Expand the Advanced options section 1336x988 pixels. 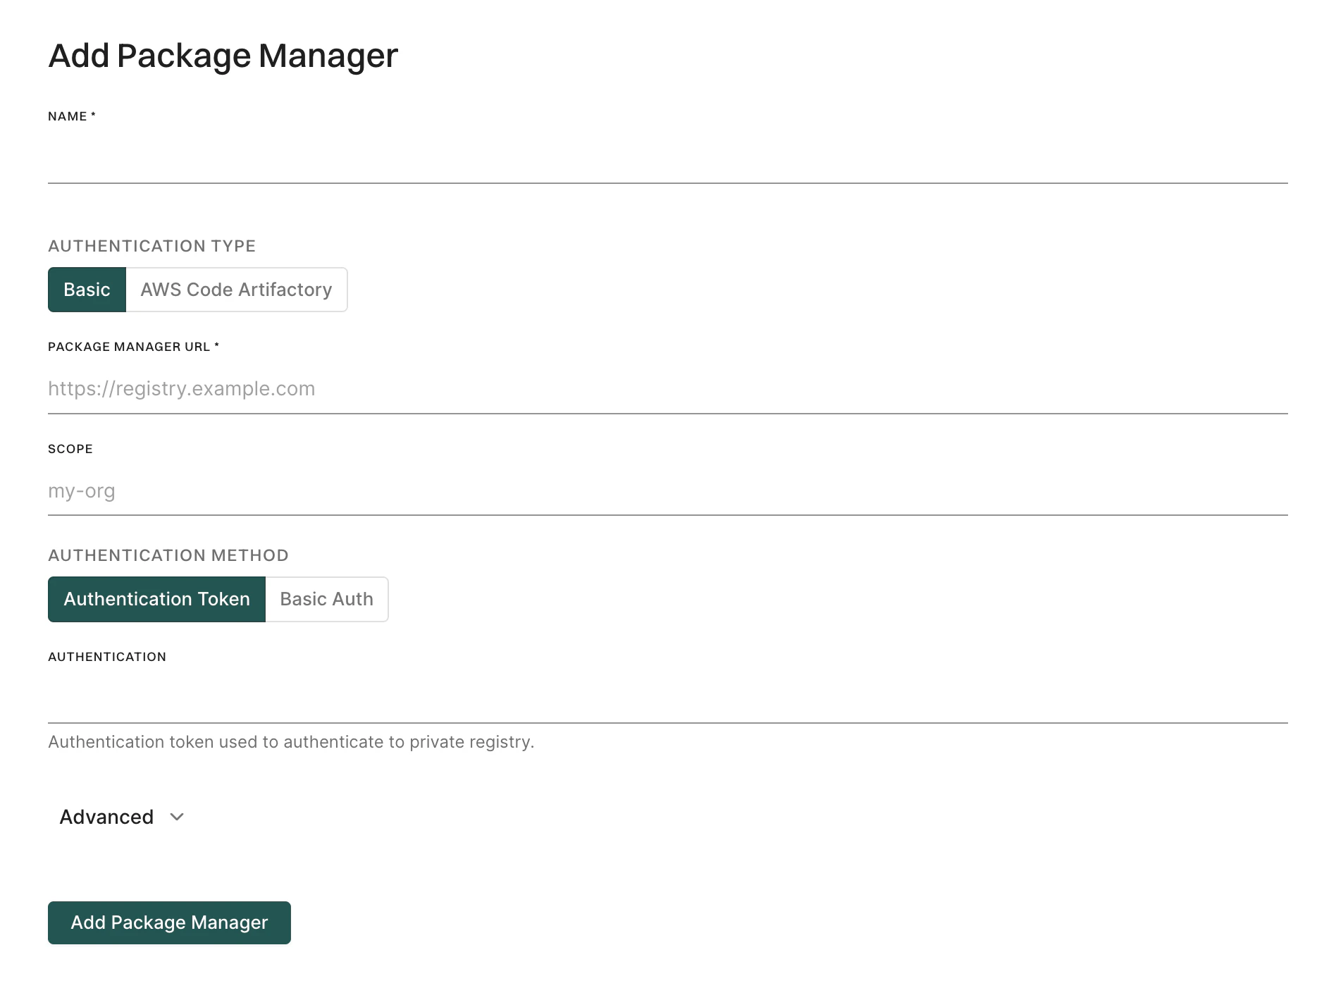click(x=107, y=817)
